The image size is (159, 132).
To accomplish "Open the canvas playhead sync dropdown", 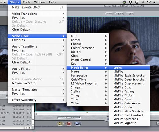I will click(x=120, y=14).
